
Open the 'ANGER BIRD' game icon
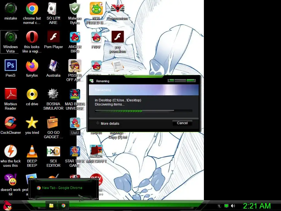pyautogui.click(x=75, y=37)
